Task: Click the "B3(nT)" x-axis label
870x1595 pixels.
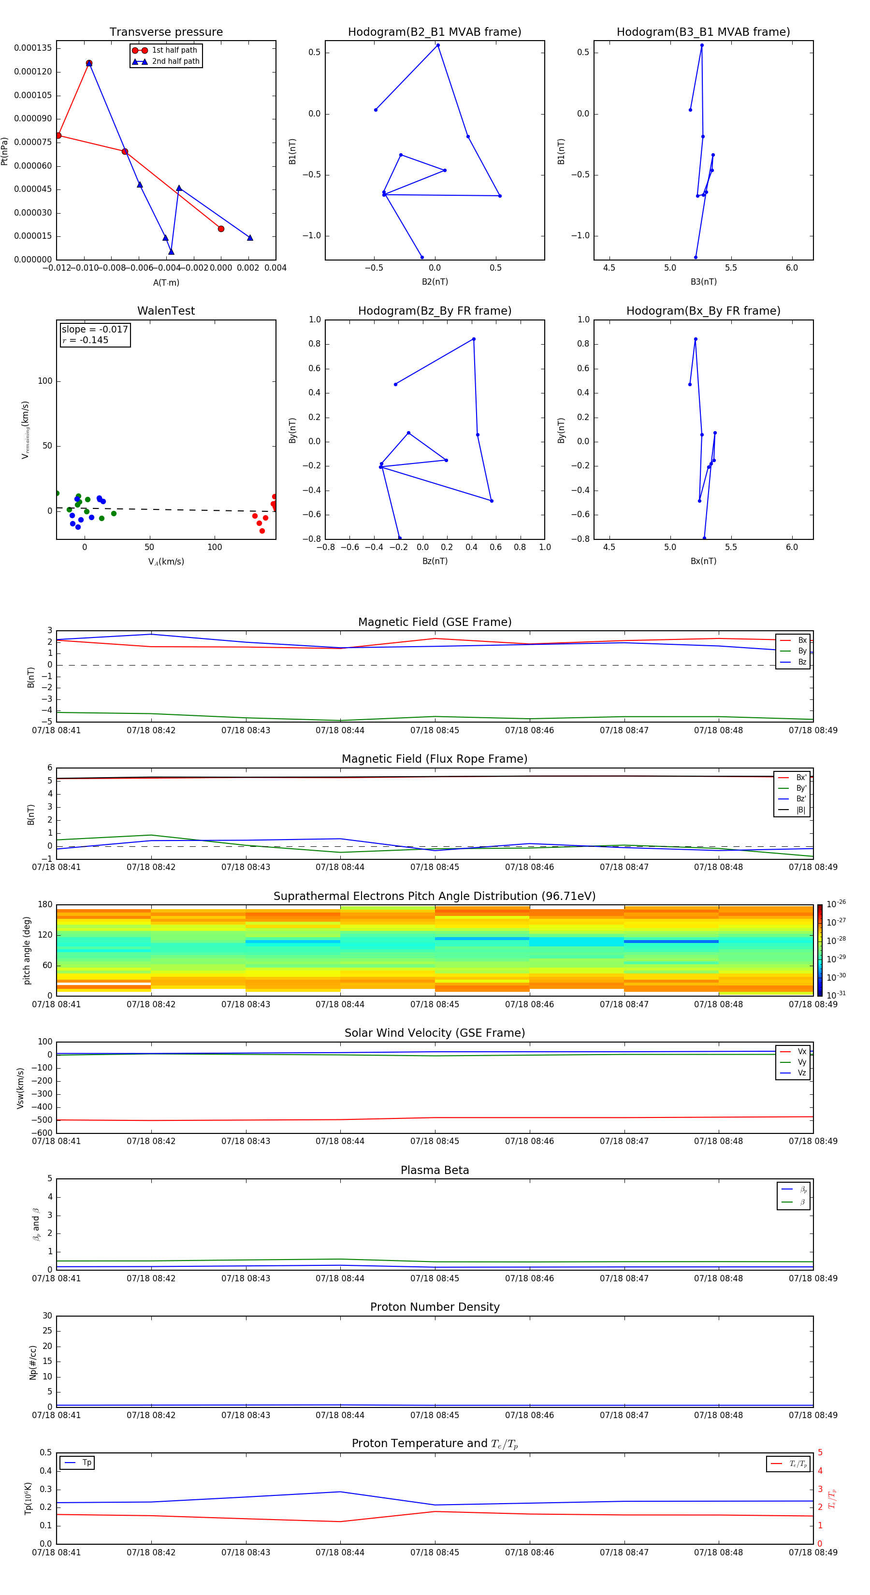Action: (703, 282)
